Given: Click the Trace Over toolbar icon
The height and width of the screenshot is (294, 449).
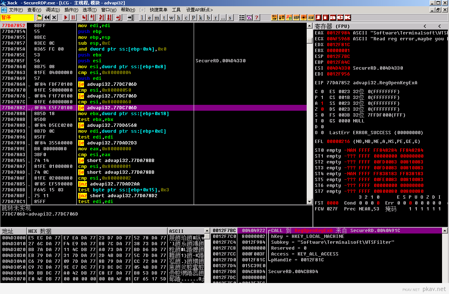Looking at the screenshot, I should pos(110,17).
